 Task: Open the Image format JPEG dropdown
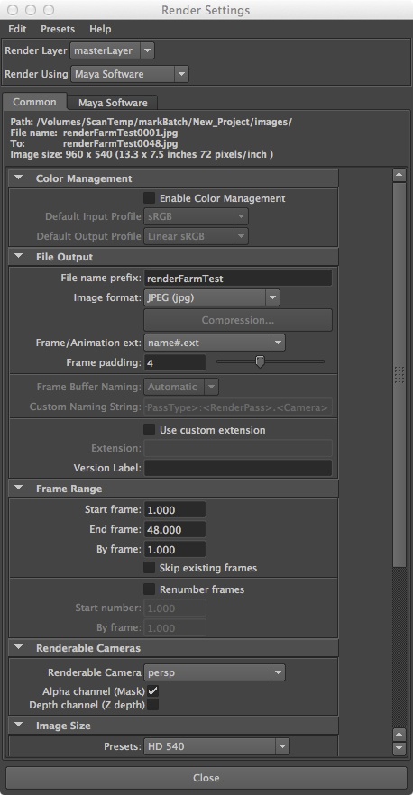click(x=212, y=297)
